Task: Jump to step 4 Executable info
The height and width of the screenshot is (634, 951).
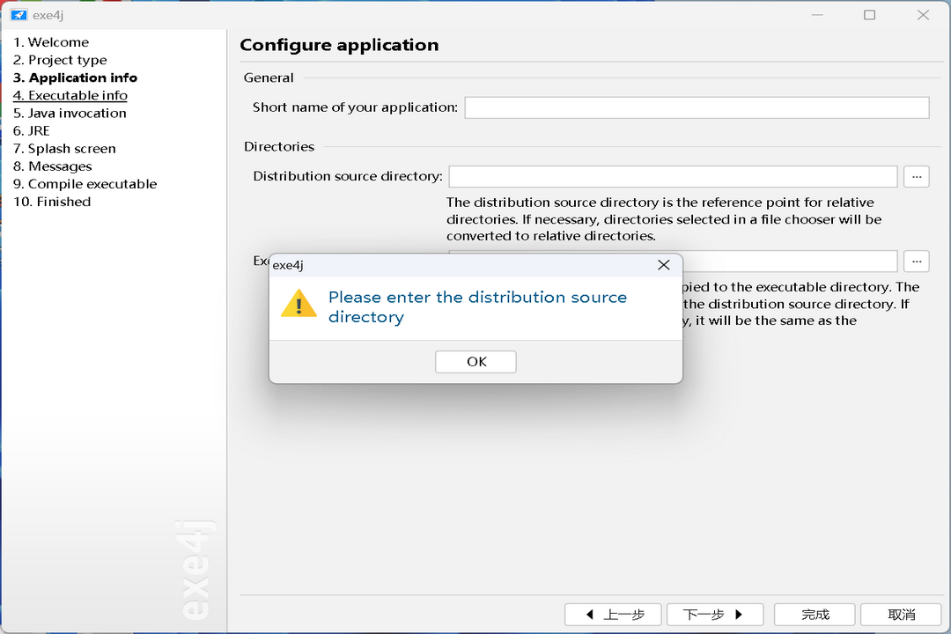Action: [70, 95]
